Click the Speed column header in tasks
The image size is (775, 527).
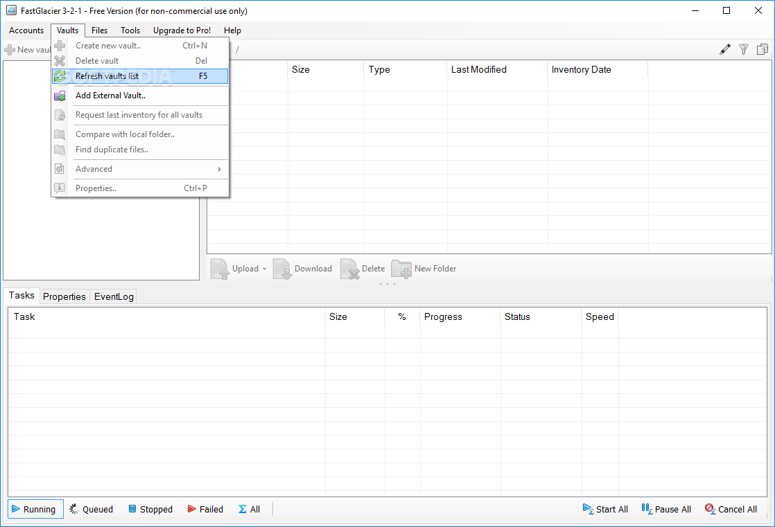[x=600, y=316]
